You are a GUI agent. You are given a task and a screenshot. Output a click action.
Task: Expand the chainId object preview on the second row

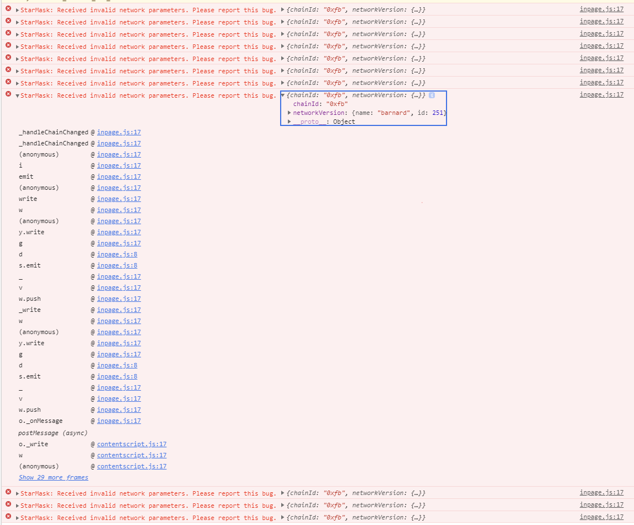[x=282, y=22]
